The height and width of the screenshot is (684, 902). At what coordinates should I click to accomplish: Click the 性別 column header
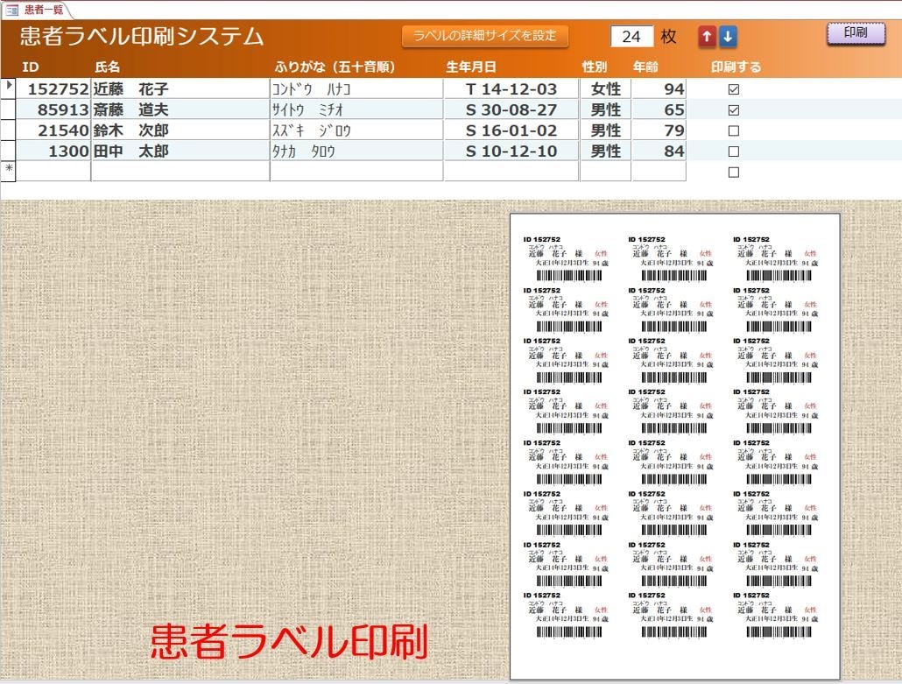coord(595,67)
